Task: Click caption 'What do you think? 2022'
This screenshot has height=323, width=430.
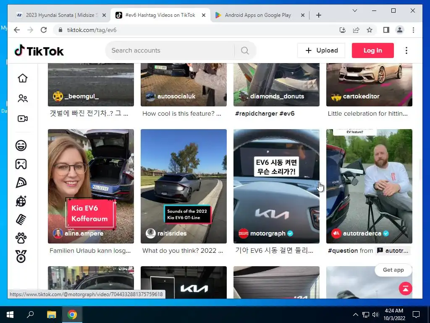Action: pyautogui.click(x=183, y=251)
